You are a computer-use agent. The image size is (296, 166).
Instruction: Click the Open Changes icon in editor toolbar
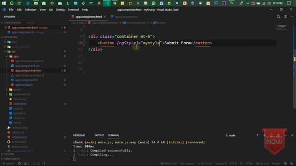[278, 17]
